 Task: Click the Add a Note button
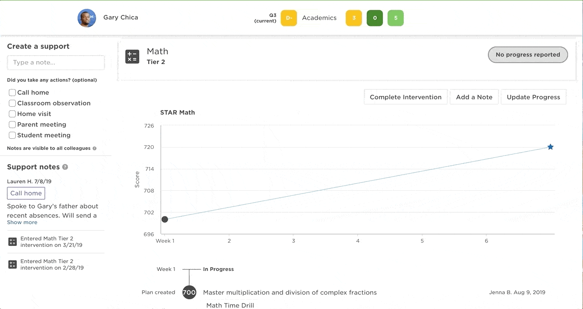(474, 97)
